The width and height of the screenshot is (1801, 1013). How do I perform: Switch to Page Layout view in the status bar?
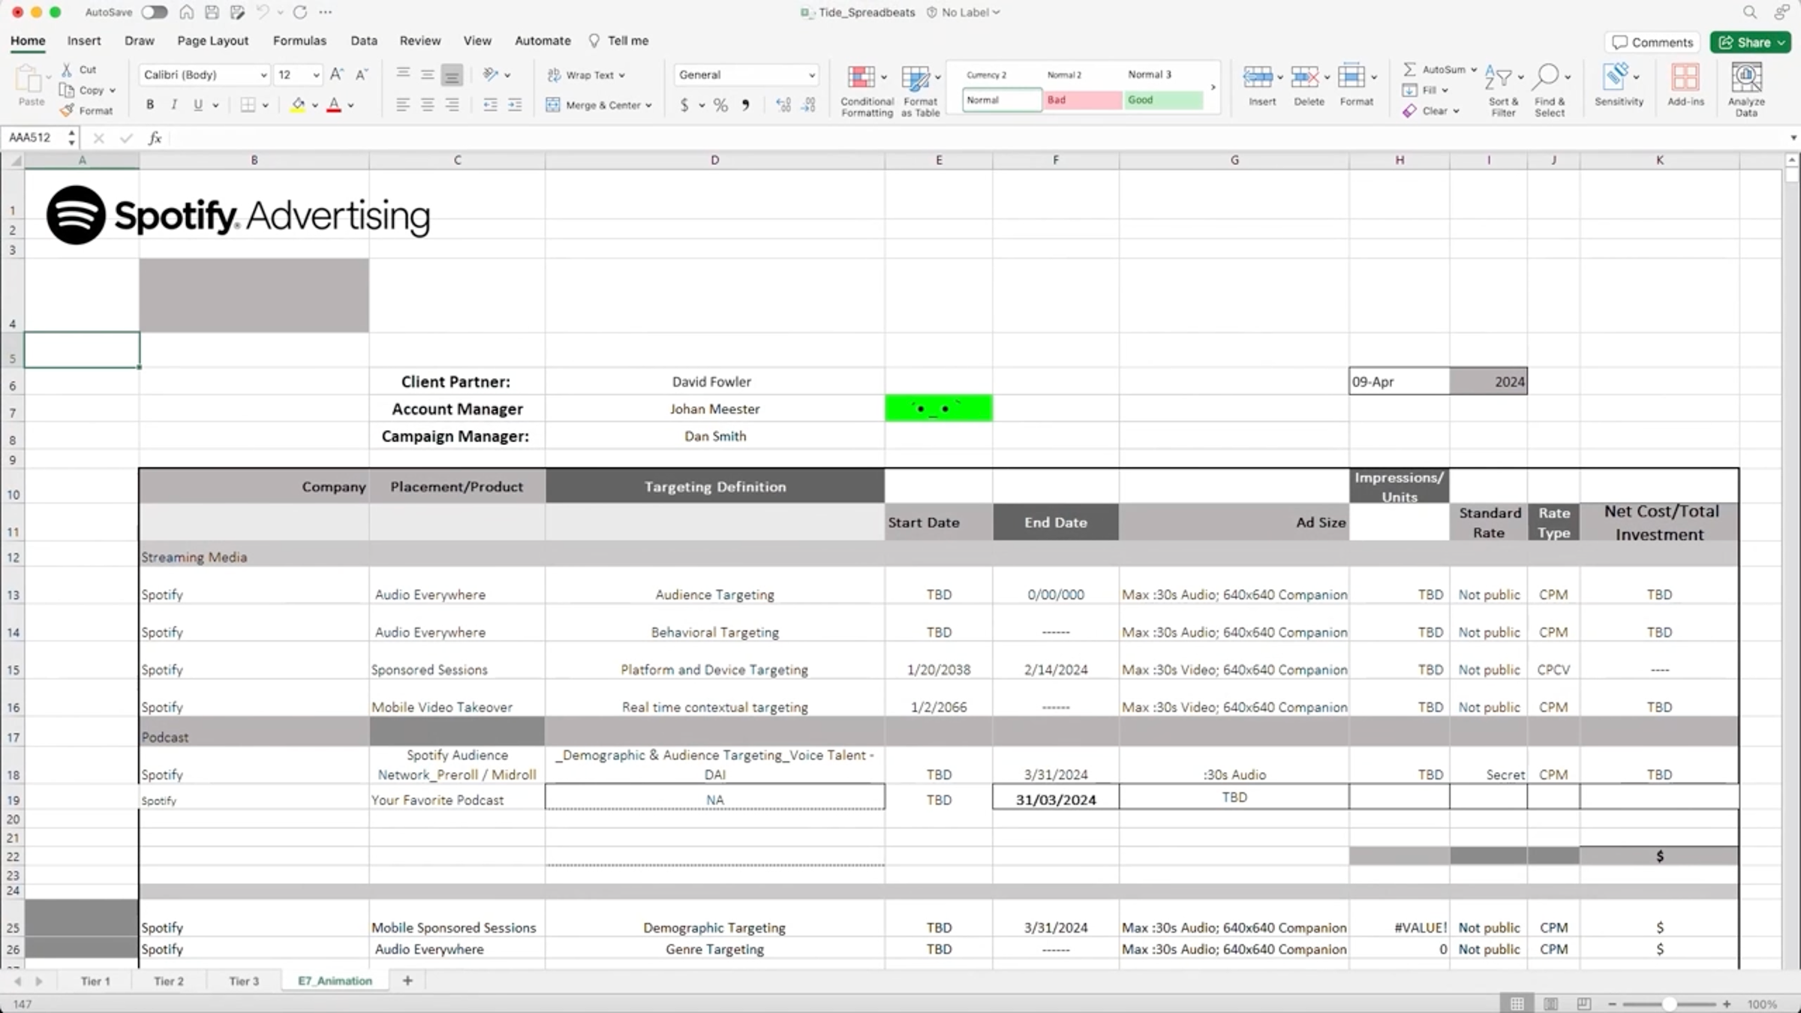1551,1004
